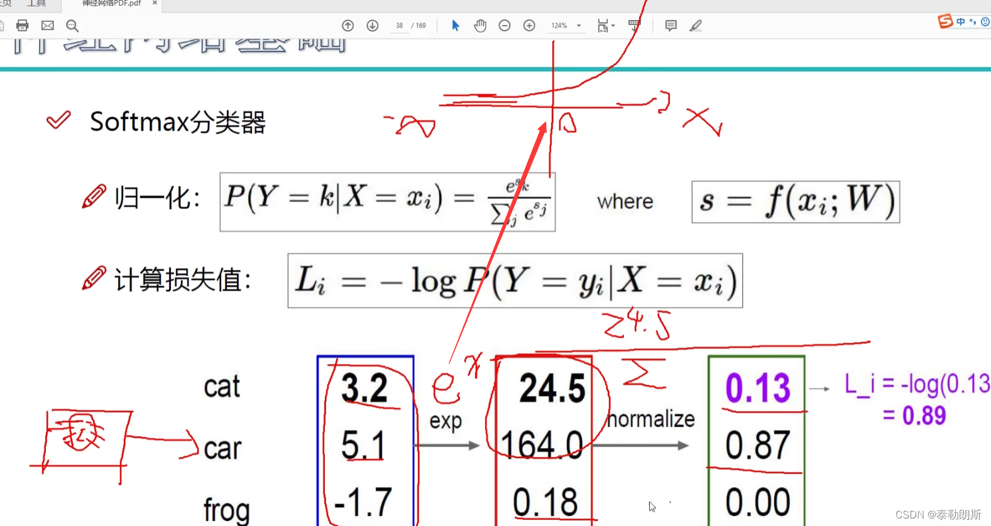
Task: Open the fit page options dropdown
Action: [x=606, y=26]
